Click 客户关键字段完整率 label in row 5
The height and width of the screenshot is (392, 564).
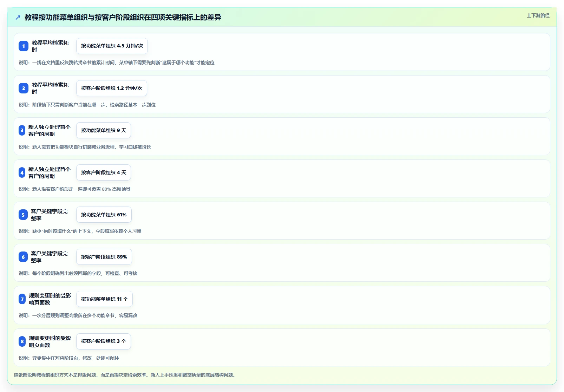point(50,215)
